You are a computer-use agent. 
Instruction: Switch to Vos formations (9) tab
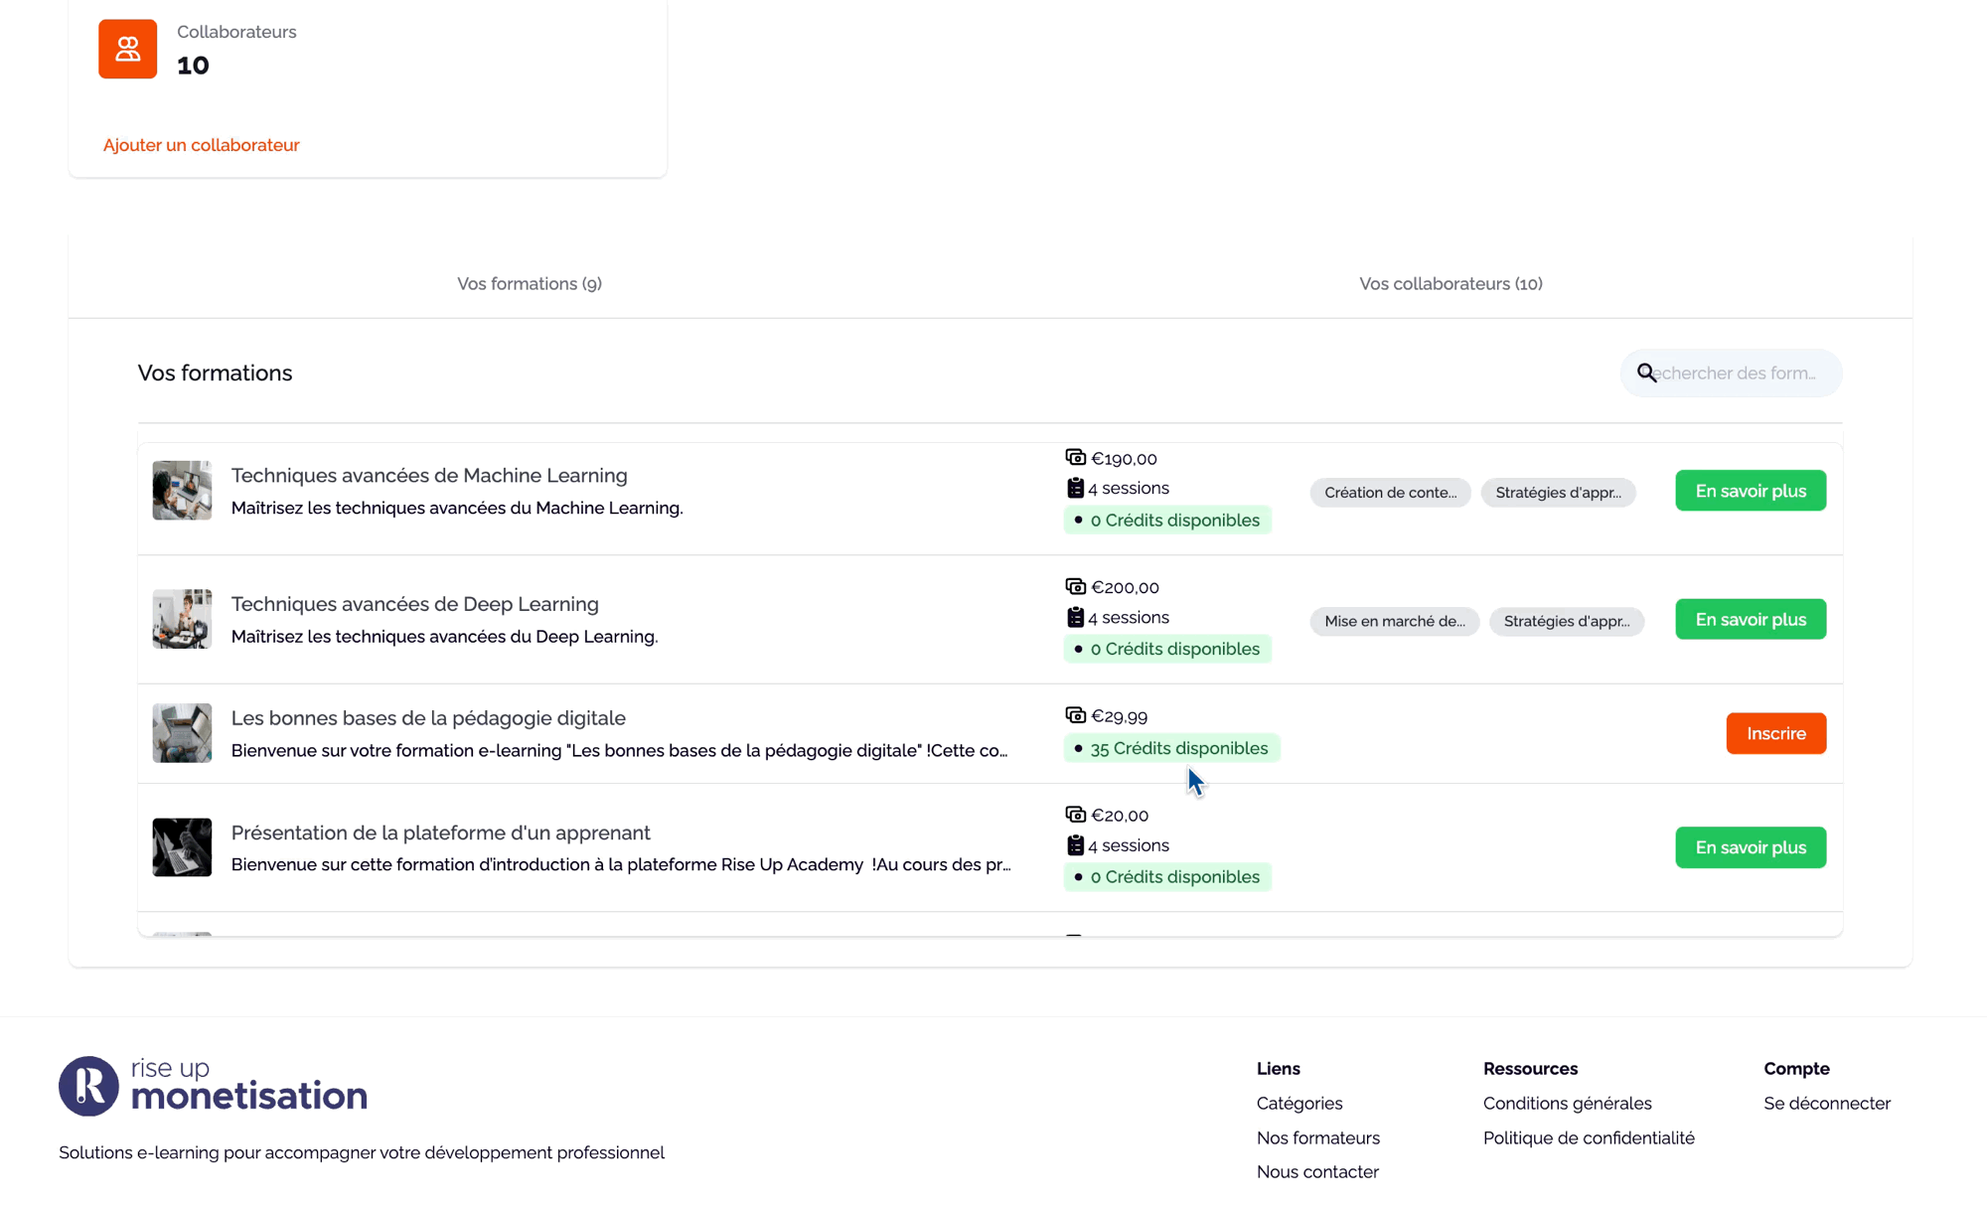pyautogui.click(x=530, y=284)
